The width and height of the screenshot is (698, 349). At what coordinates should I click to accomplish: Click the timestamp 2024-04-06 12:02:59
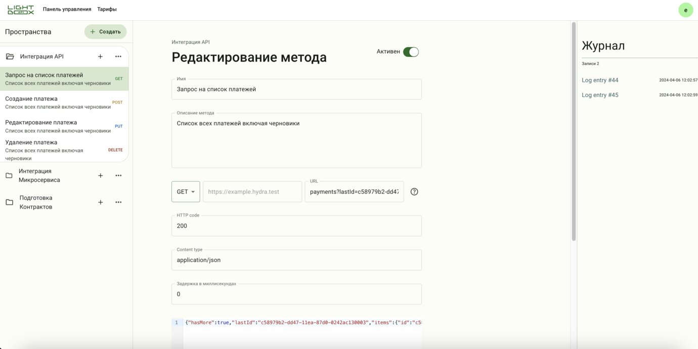(x=678, y=95)
